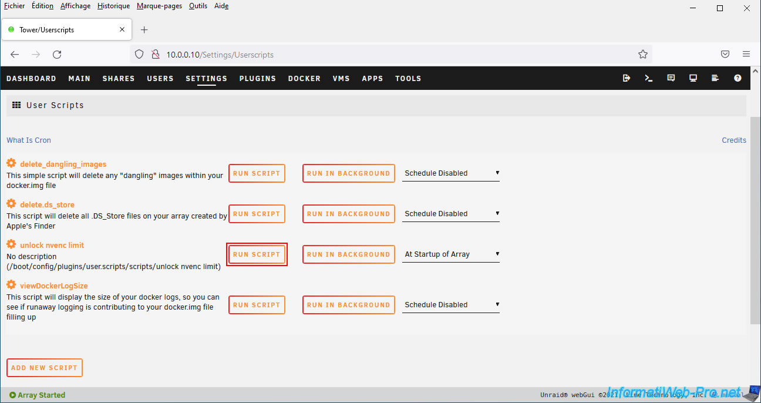The width and height of the screenshot is (761, 403).
Task: Go to the Docker tab
Action: pos(304,79)
